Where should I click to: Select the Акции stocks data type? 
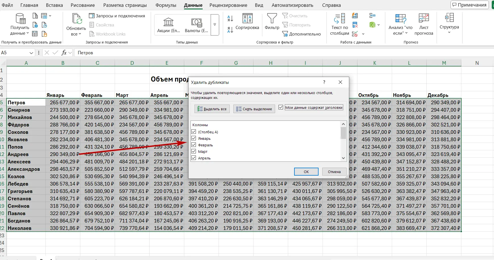tap(169, 25)
